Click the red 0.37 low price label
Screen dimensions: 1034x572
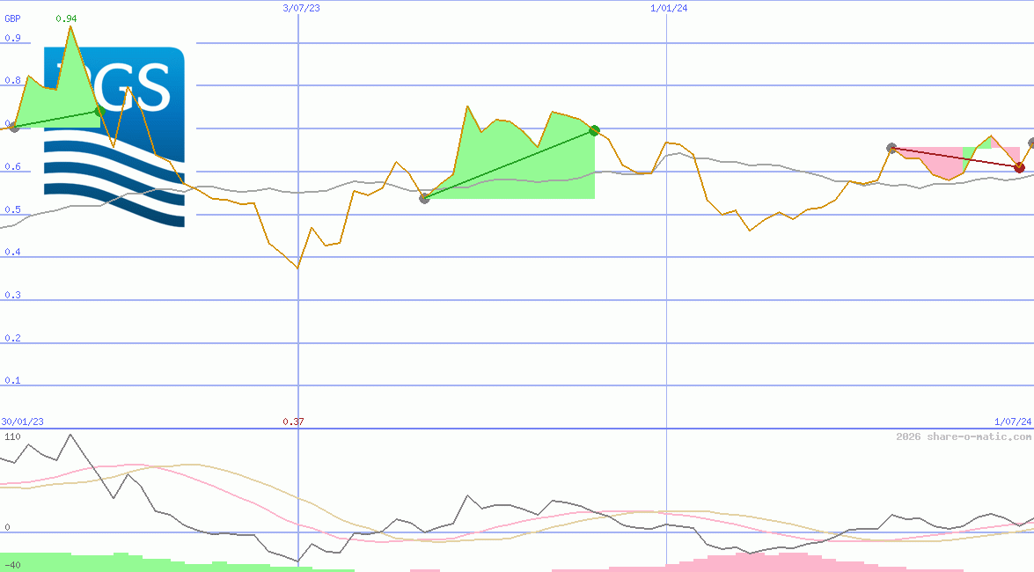click(x=293, y=422)
